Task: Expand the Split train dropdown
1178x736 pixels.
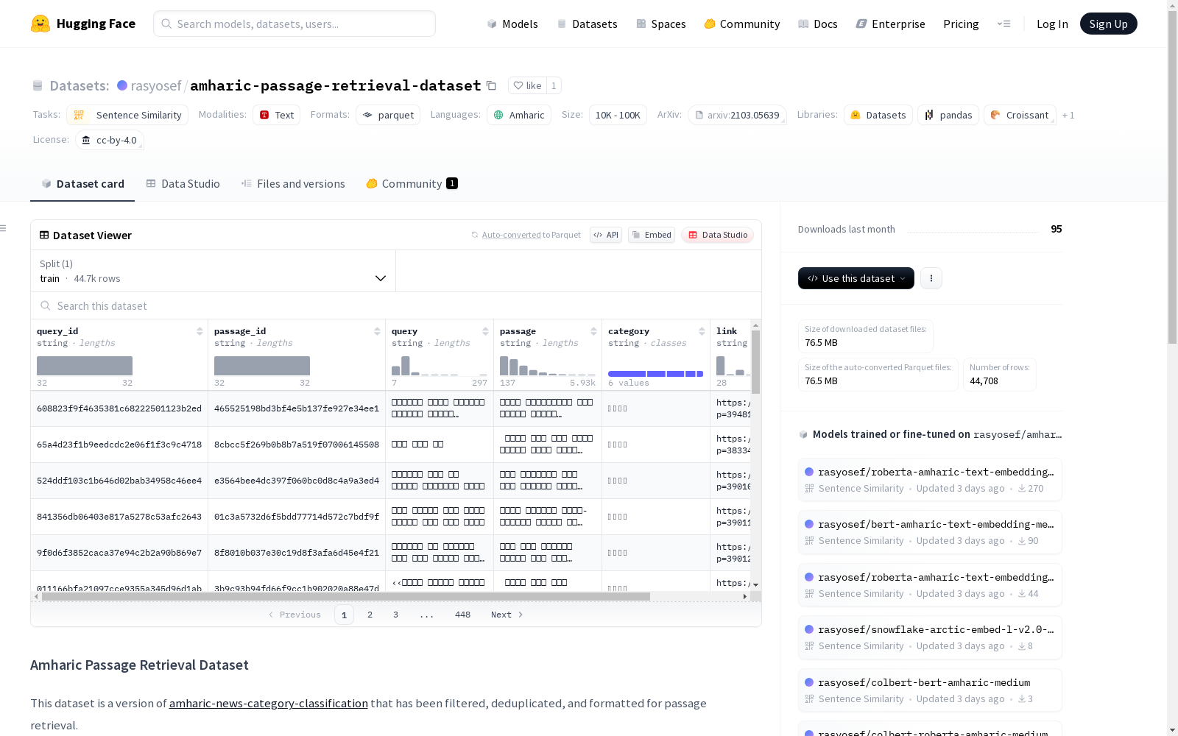Action: click(213, 271)
